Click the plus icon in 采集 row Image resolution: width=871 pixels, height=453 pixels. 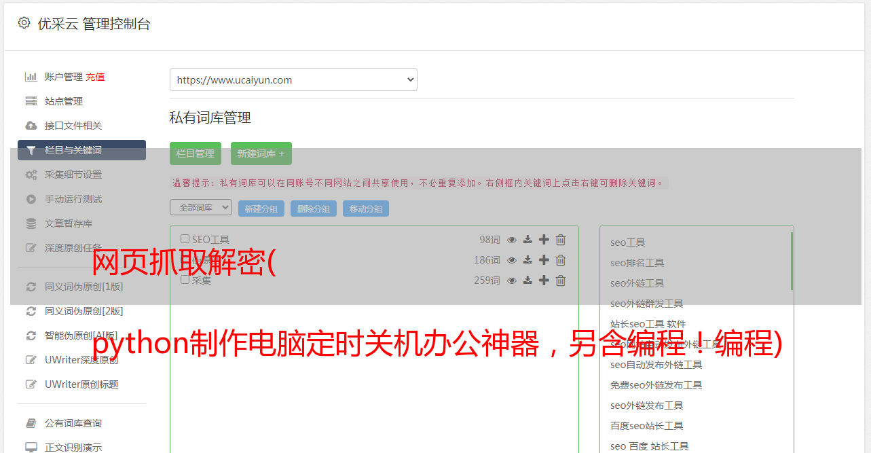[544, 280]
